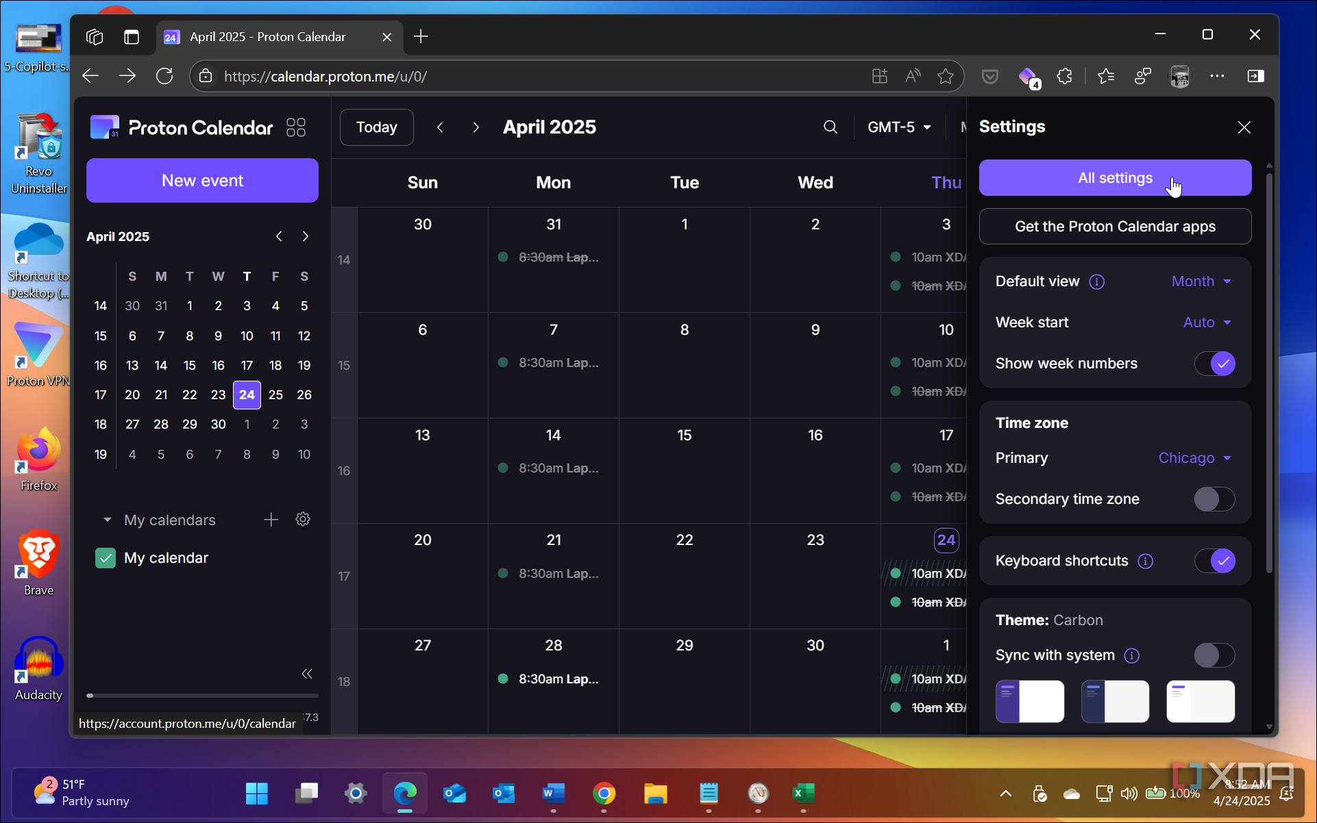Click the Proton Calendar logo
Screen dimensions: 1317x823
click(182, 127)
